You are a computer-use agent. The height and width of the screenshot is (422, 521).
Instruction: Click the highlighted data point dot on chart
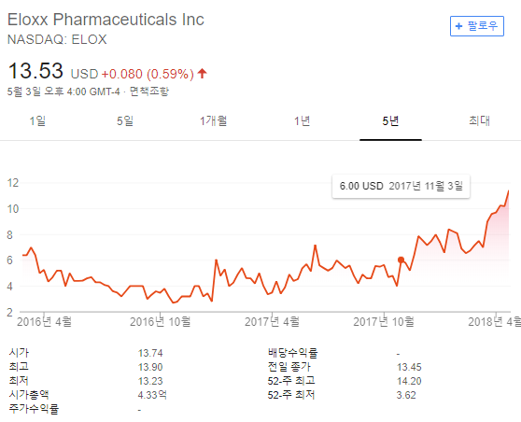click(x=401, y=260)
